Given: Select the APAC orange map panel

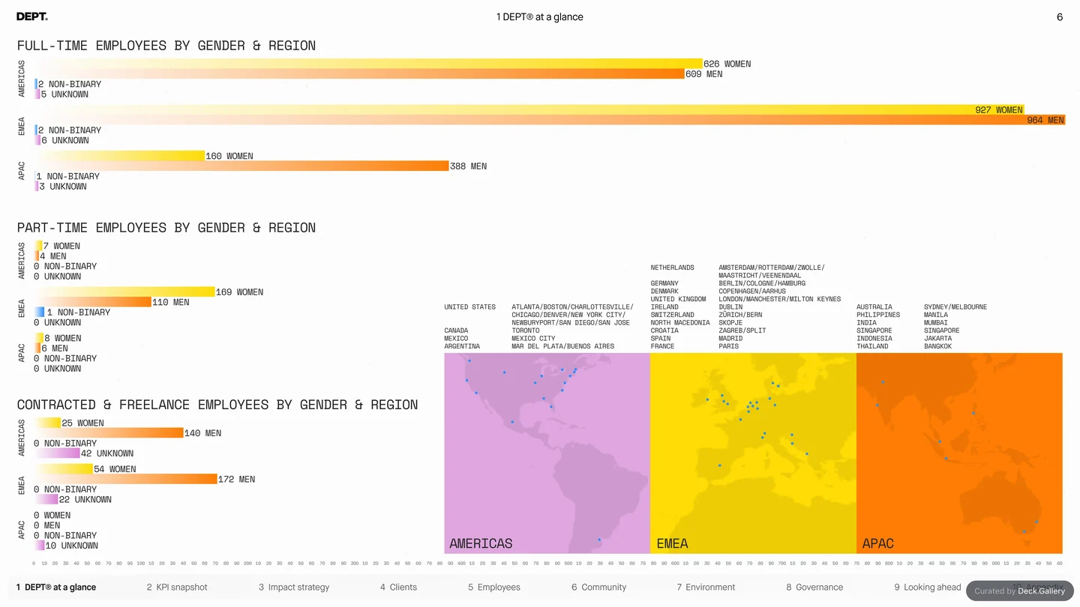Looking at the screenshot, I should click(x=959, y=453).
